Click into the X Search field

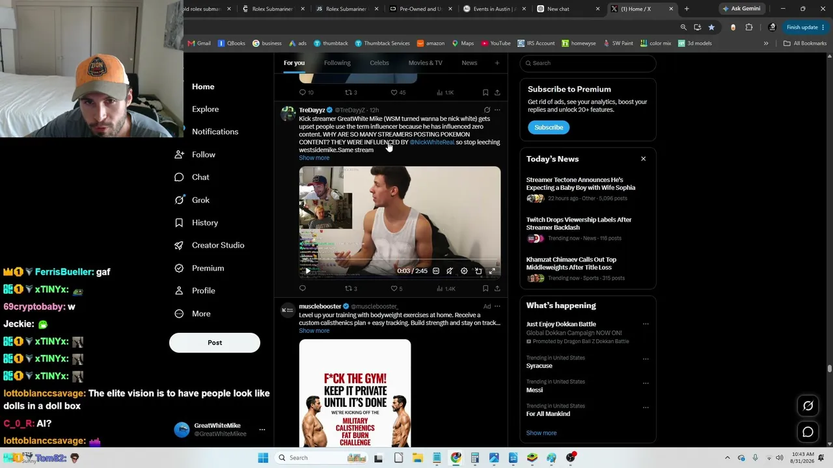(588, 63)
